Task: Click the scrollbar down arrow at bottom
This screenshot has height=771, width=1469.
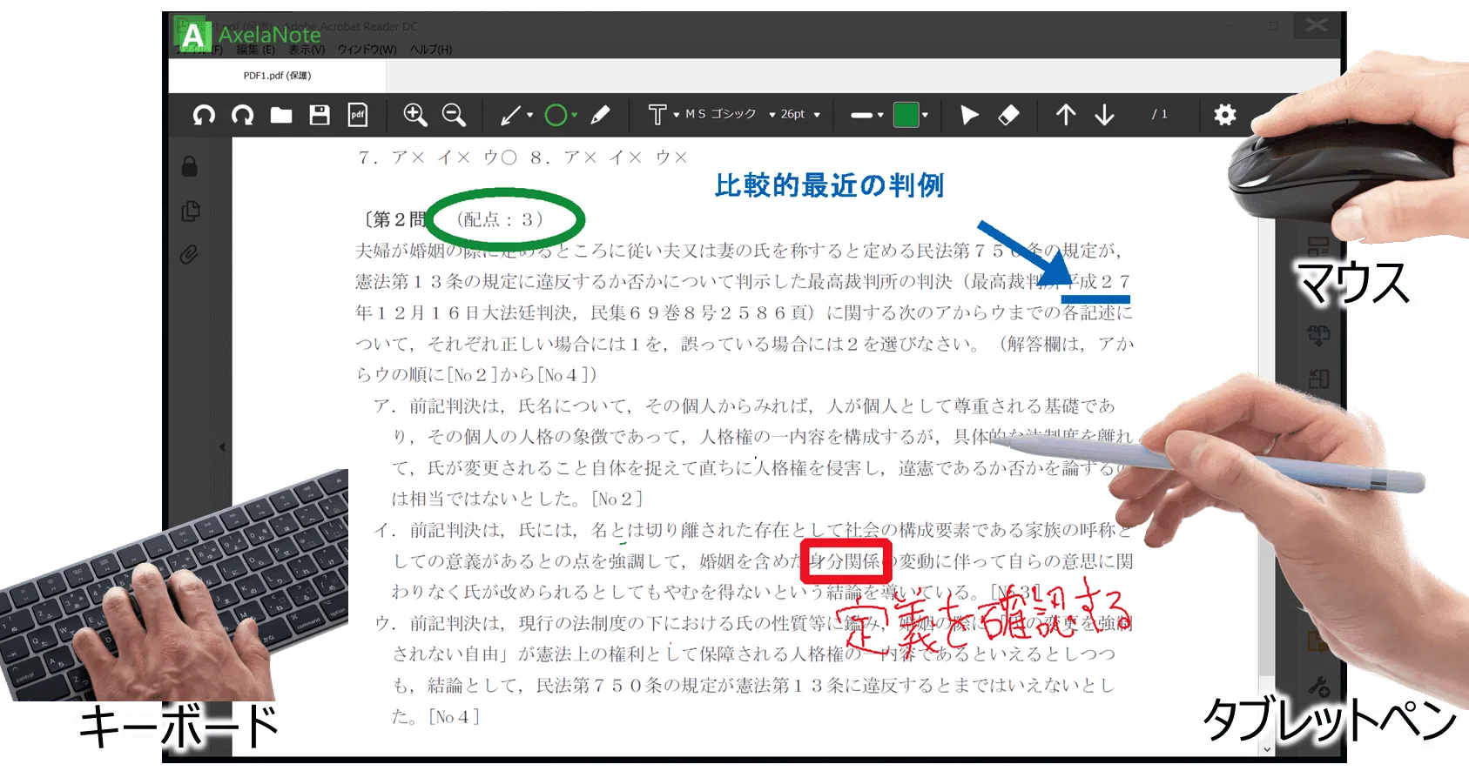Action: pos(1267,749)
